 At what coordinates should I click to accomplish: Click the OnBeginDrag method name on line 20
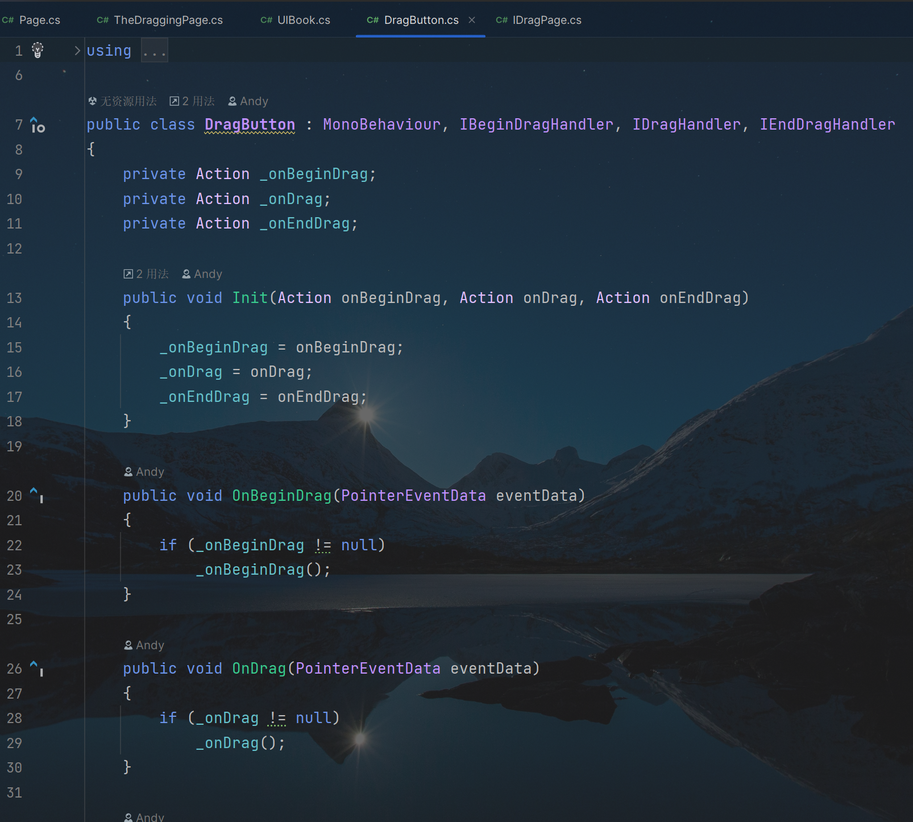[x=281, y=496]
